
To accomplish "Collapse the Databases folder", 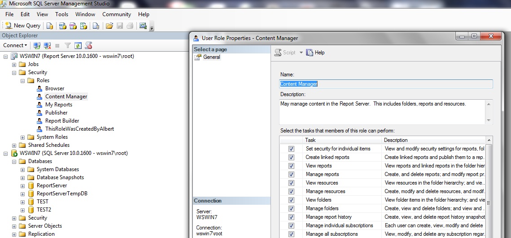I will point(14,161).
